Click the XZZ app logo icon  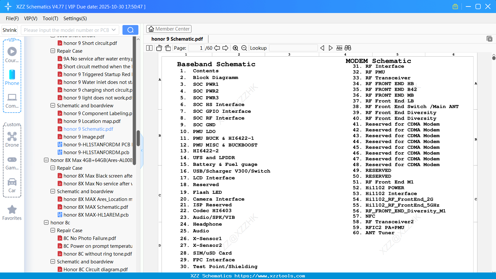pyautogui.click(x=8, y=7)
